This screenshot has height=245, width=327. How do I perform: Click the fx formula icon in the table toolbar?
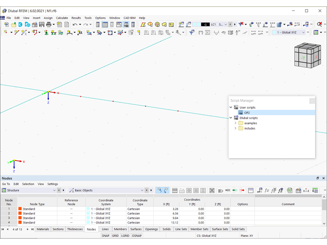(x=267, y=190)
